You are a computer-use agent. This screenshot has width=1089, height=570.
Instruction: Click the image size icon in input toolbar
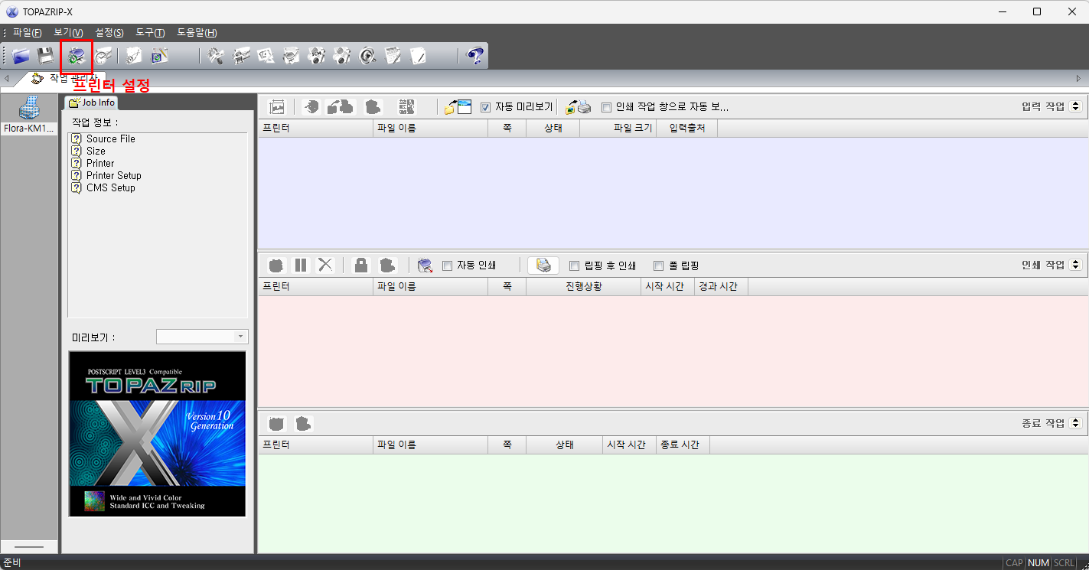(276, 107)
